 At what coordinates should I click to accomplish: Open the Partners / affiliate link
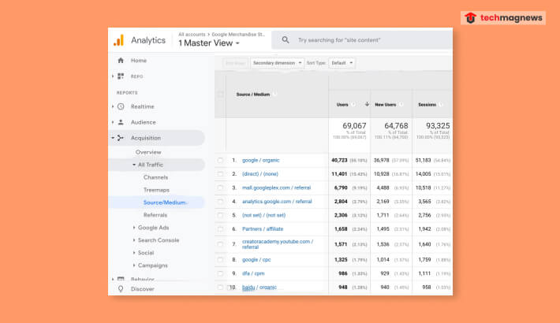pyautogui.click(x=263, y=228)
